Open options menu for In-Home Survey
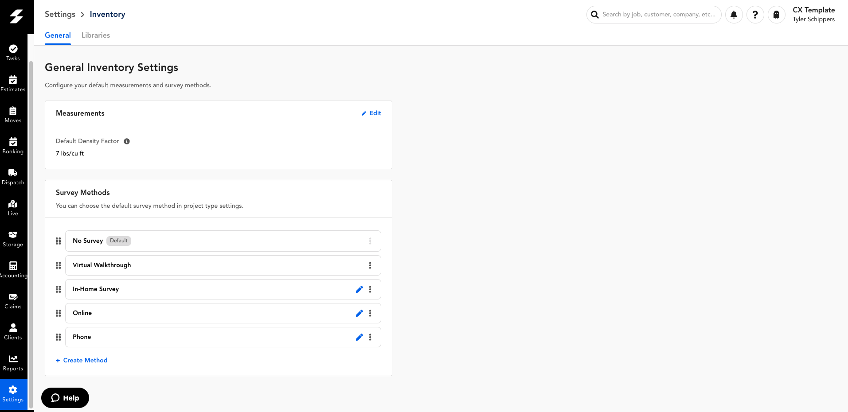The width and height of the screenshot is (848, 412). [370, 289]
